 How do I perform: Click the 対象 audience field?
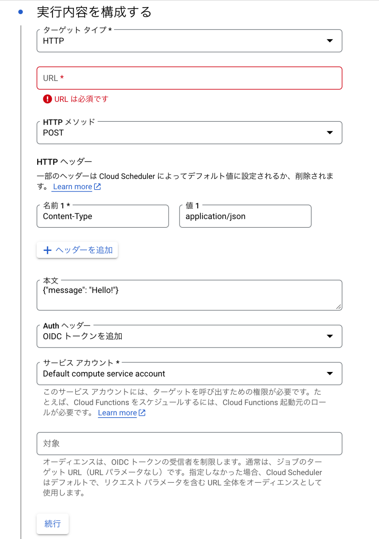coord(189,444)
